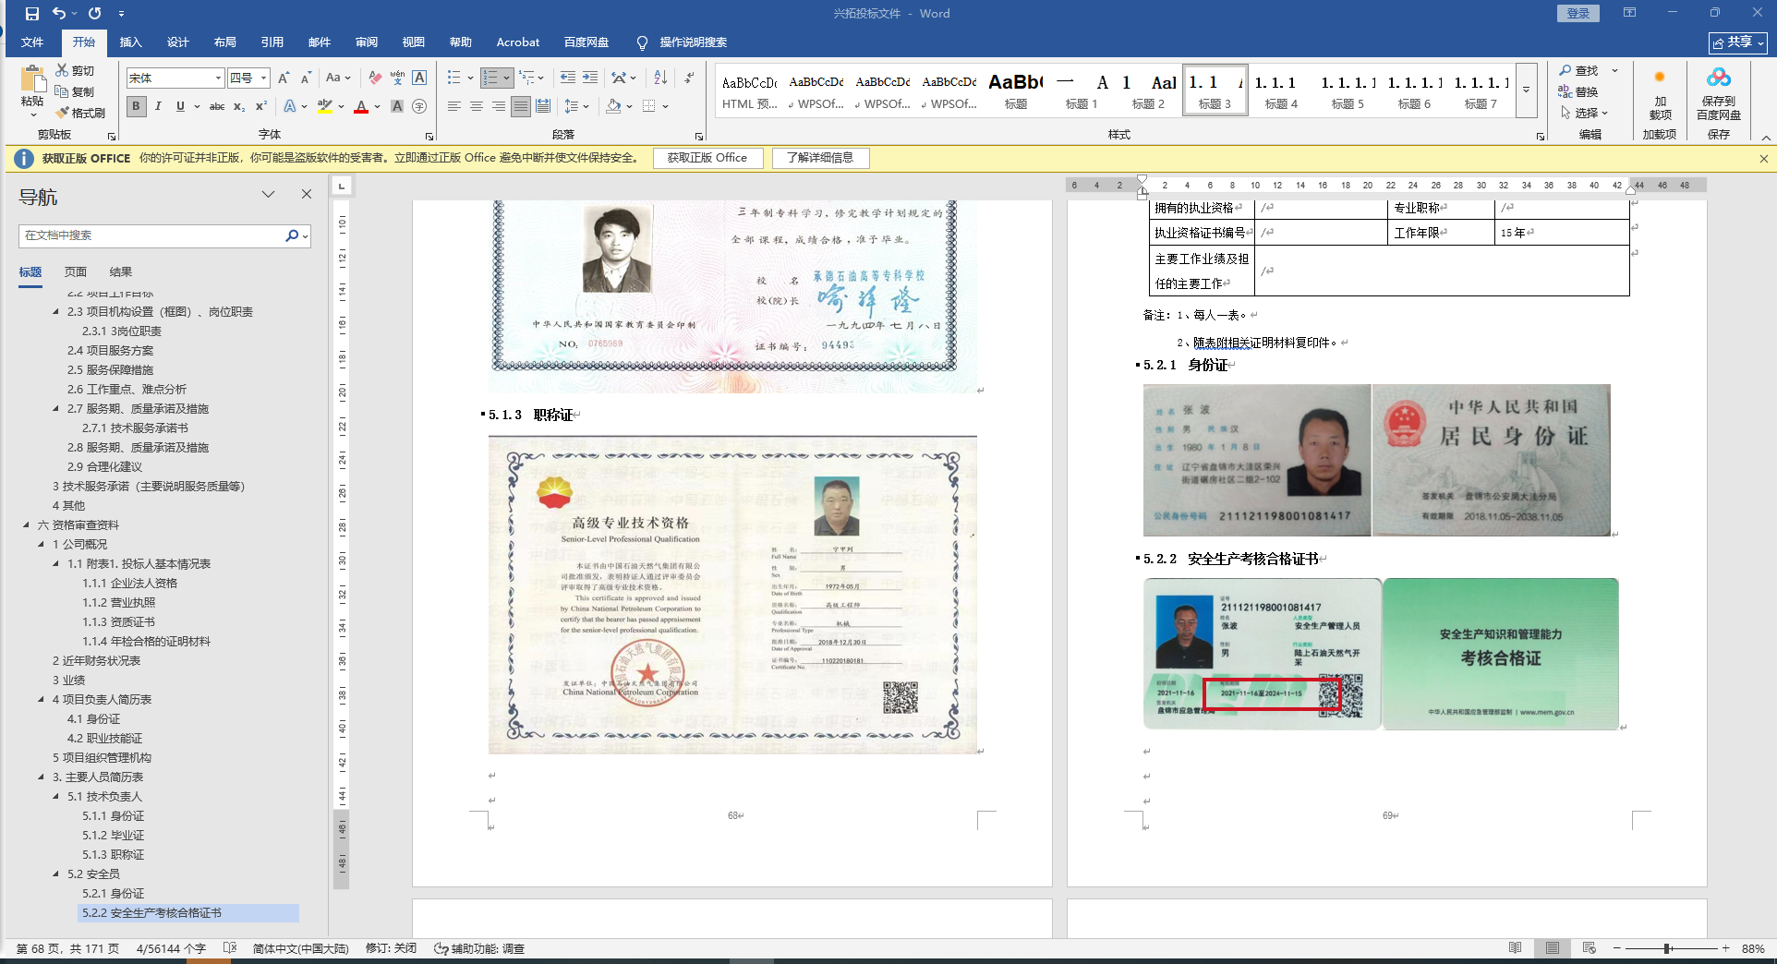Click the clear formatting eraser icon
This screenshot has height=964, width=1777.
[x=374, y=78]
